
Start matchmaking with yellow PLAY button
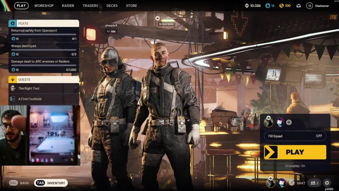coord(295,152)
